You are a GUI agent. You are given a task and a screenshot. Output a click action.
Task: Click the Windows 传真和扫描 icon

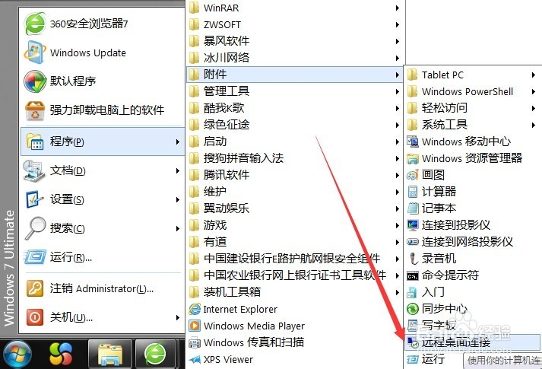pos(195,342)
